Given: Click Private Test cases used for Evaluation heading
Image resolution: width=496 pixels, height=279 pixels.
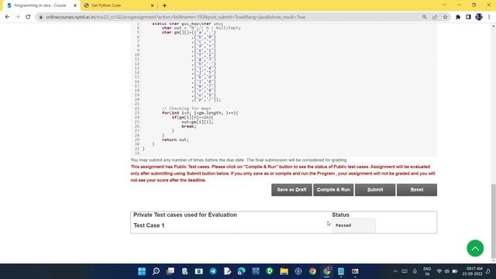Looking at the screenshot, I should coord(185,215).
